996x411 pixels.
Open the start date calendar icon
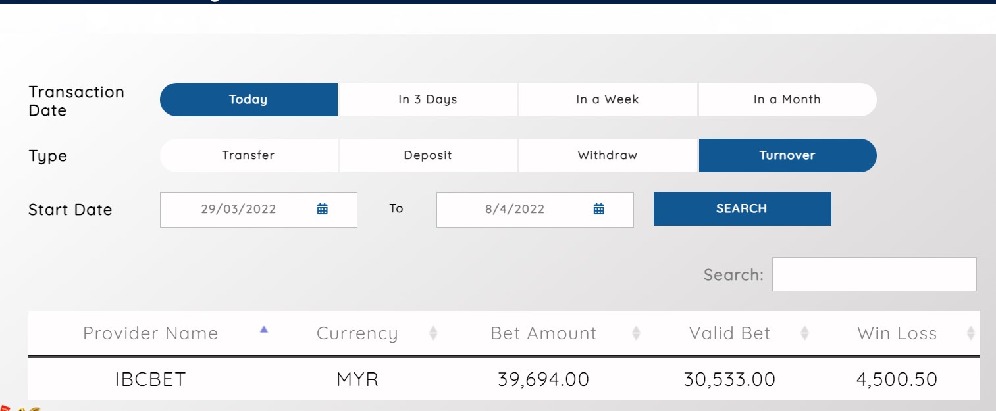tap(323, 209)
